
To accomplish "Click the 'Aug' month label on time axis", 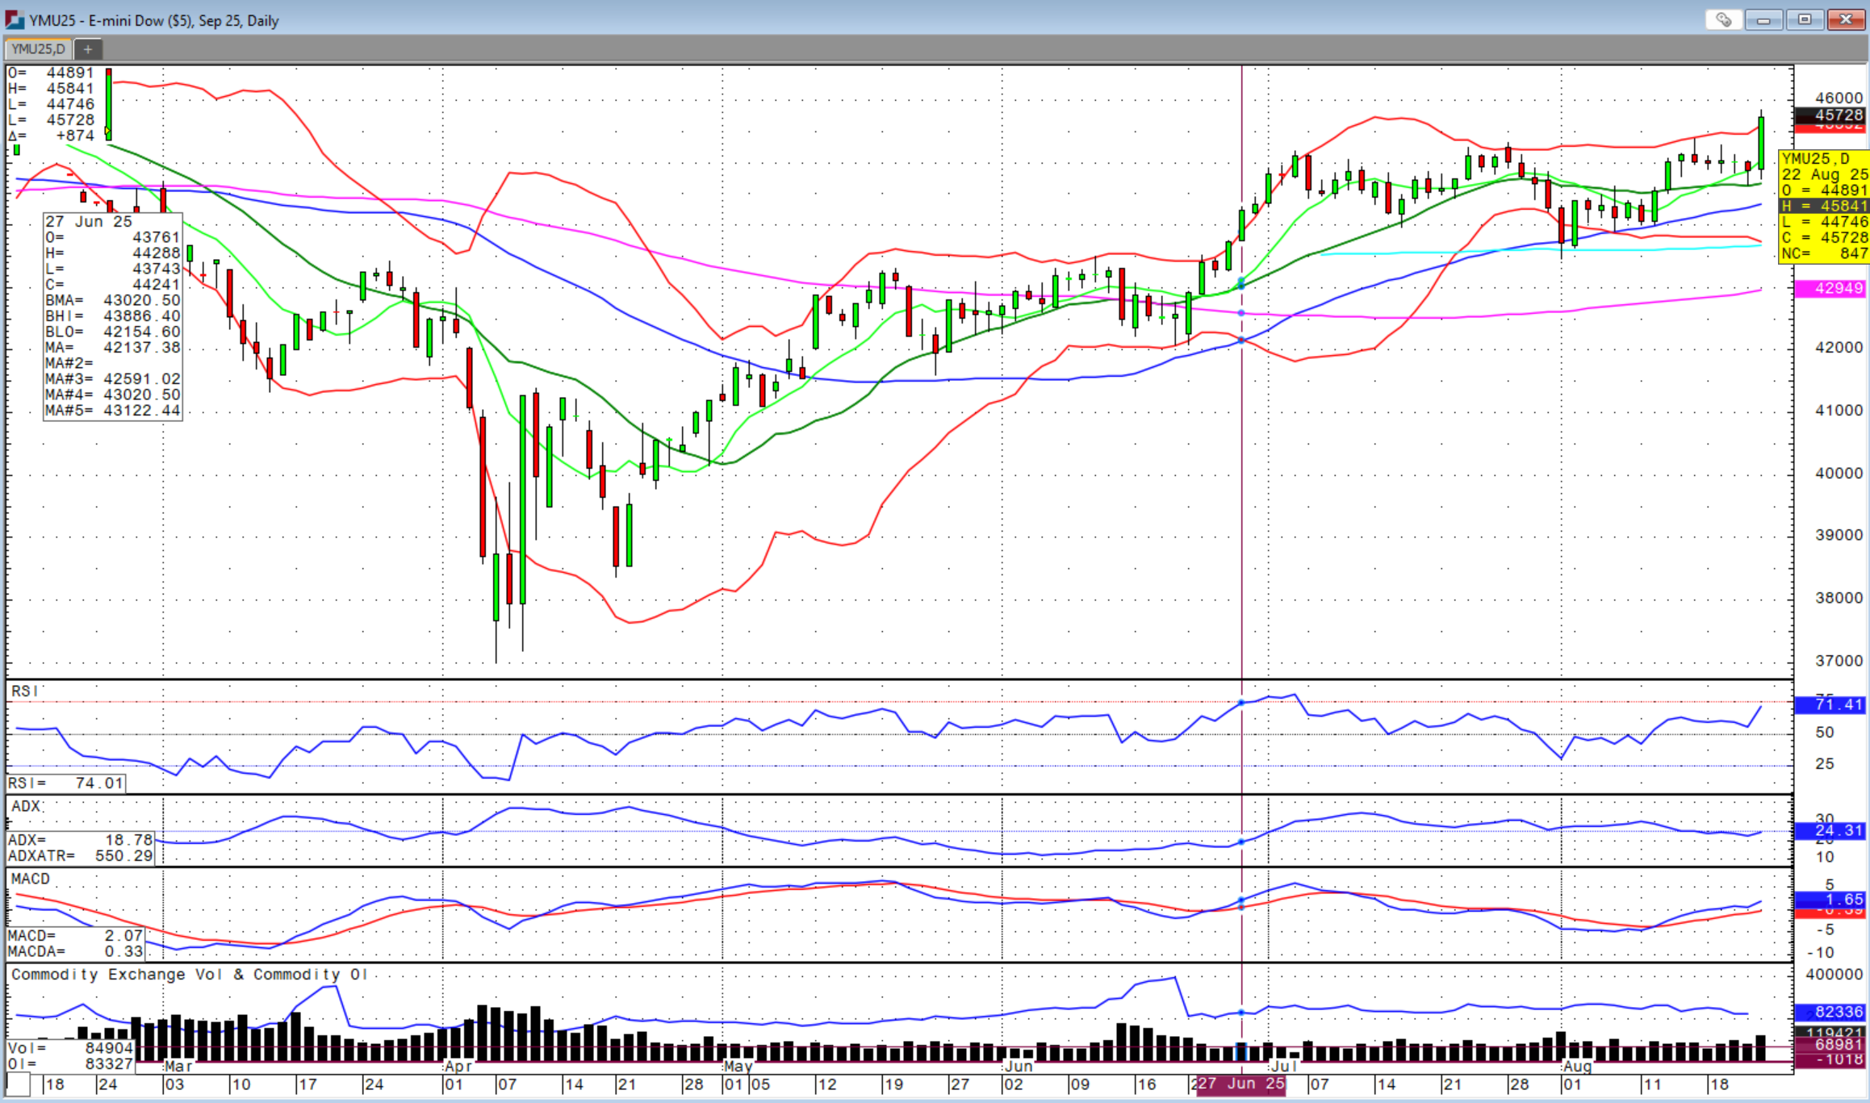I will [1578, 1066].
